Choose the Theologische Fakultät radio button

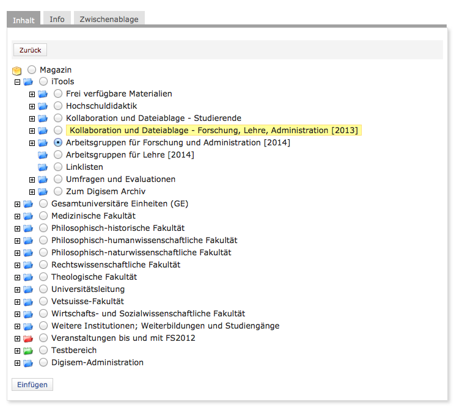43,277
